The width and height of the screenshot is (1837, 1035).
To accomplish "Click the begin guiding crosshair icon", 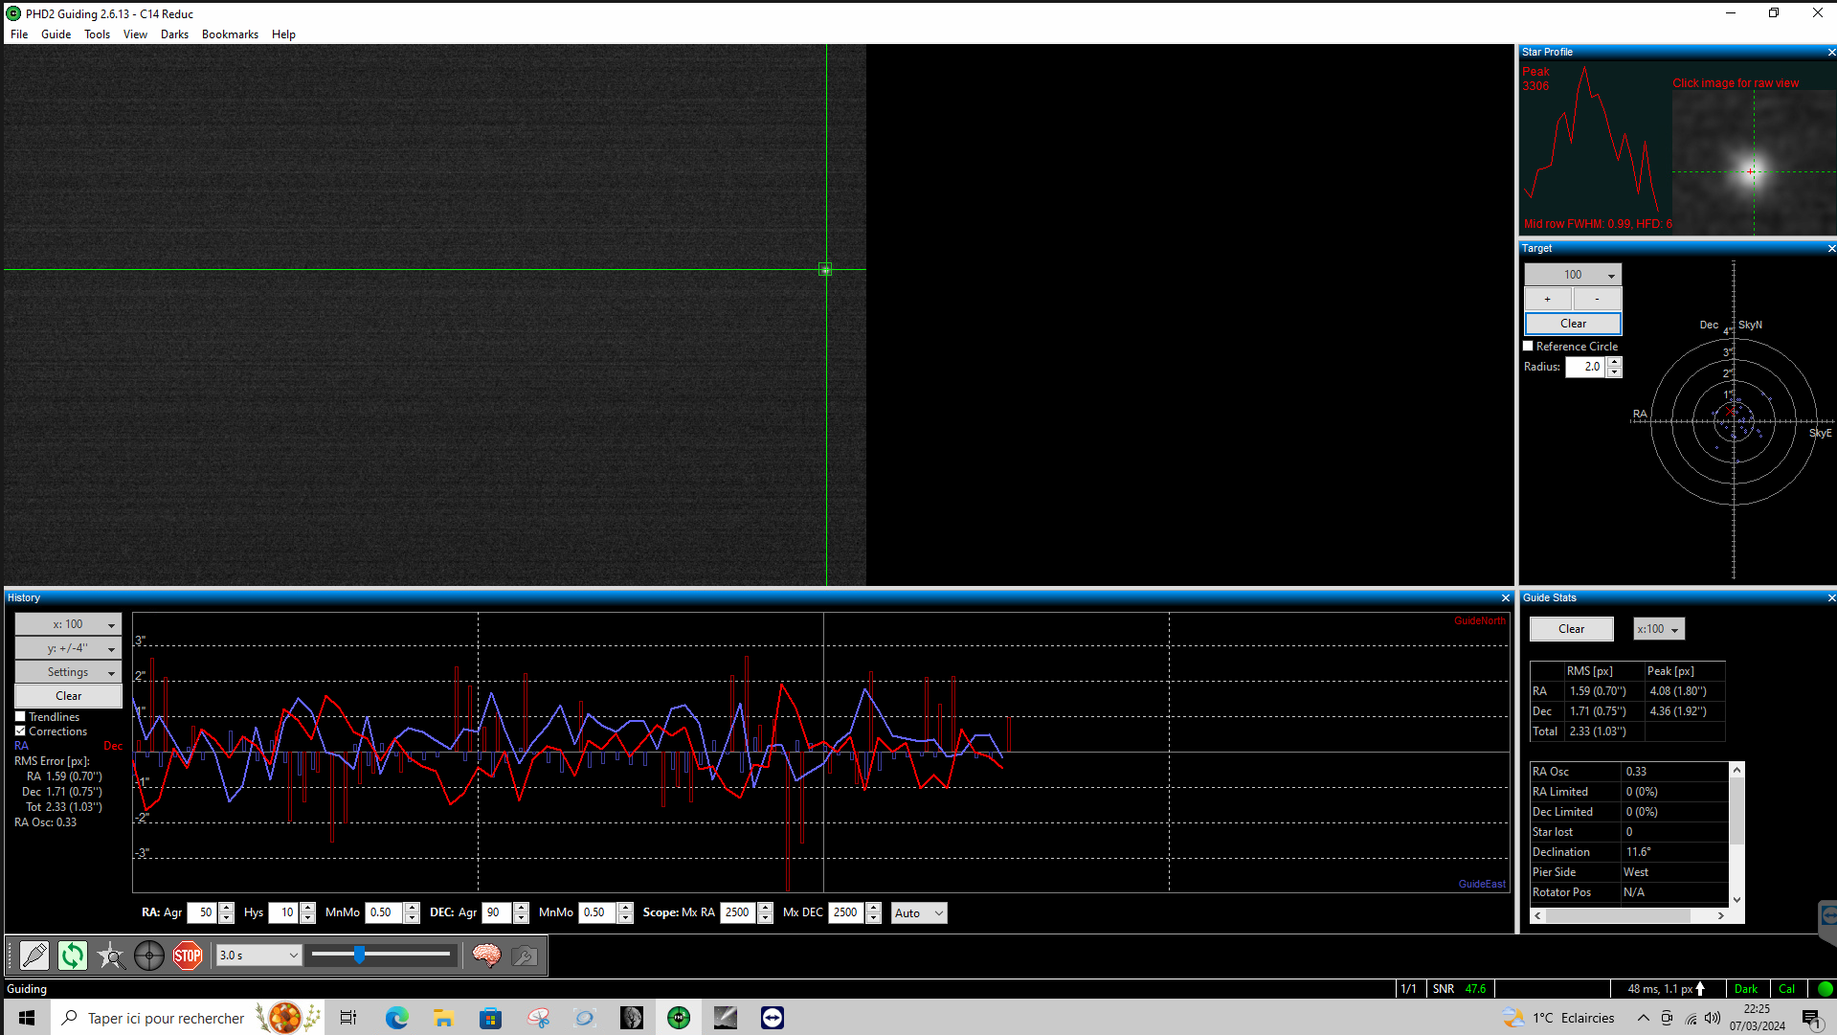I will pos(149,955).
